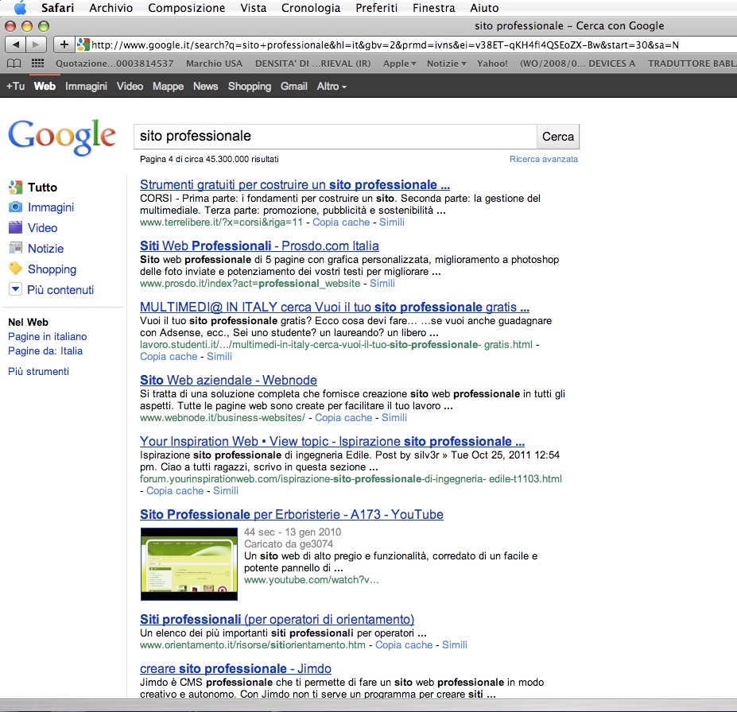Open the Yahoo! bookmark
This screenshot has height=712, width=737.
492,64
